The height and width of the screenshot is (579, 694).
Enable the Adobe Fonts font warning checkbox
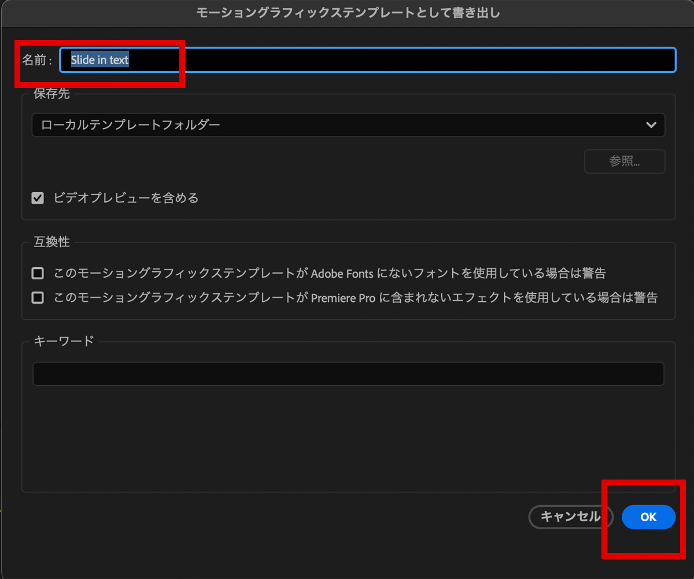[38, 273]
